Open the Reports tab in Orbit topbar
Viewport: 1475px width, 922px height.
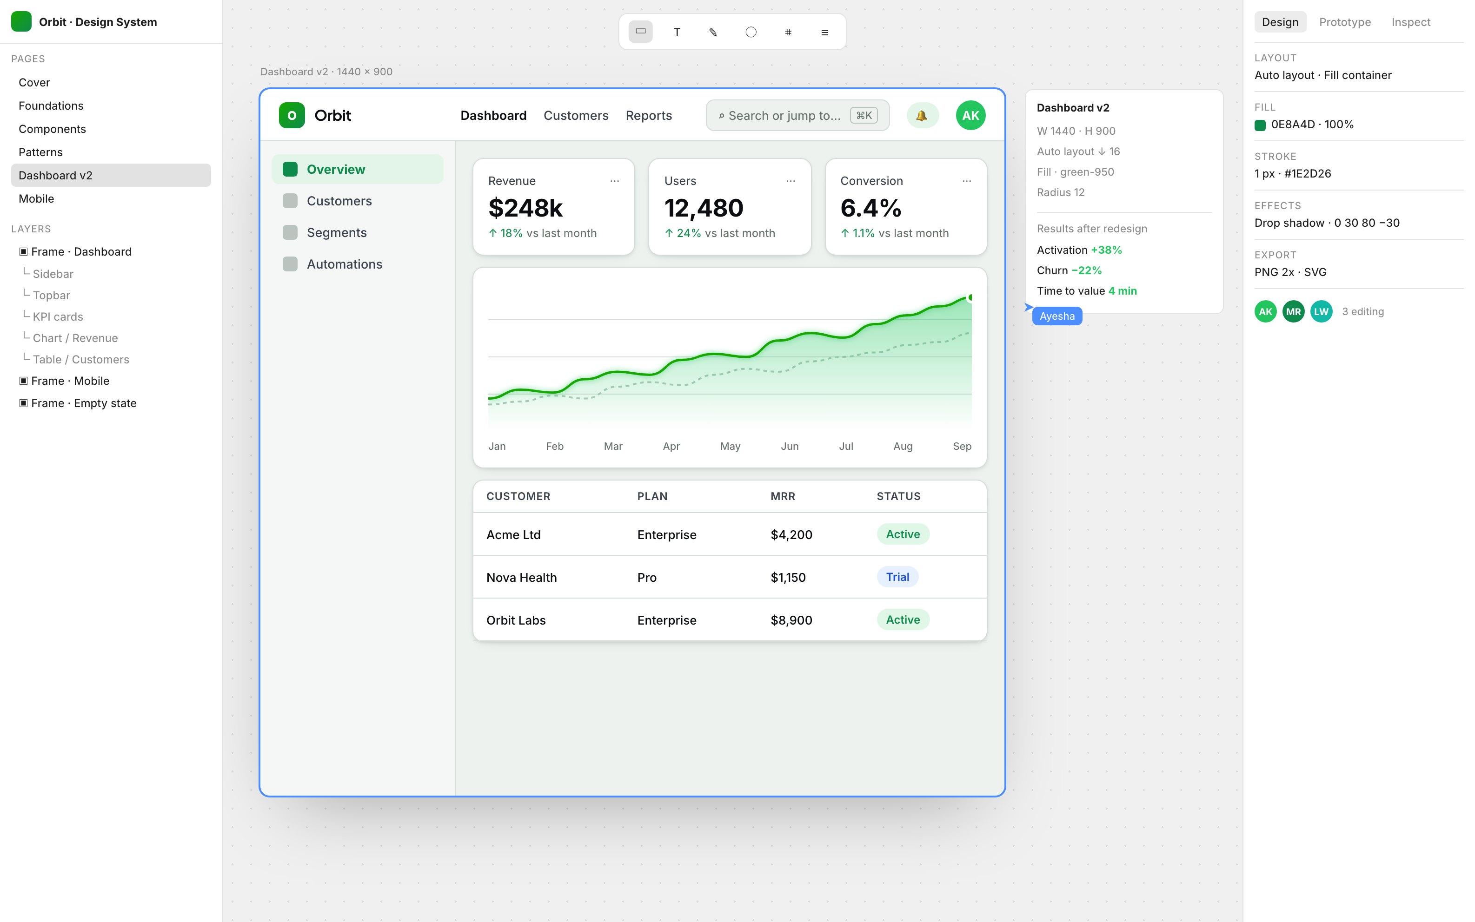click(648, 115)
